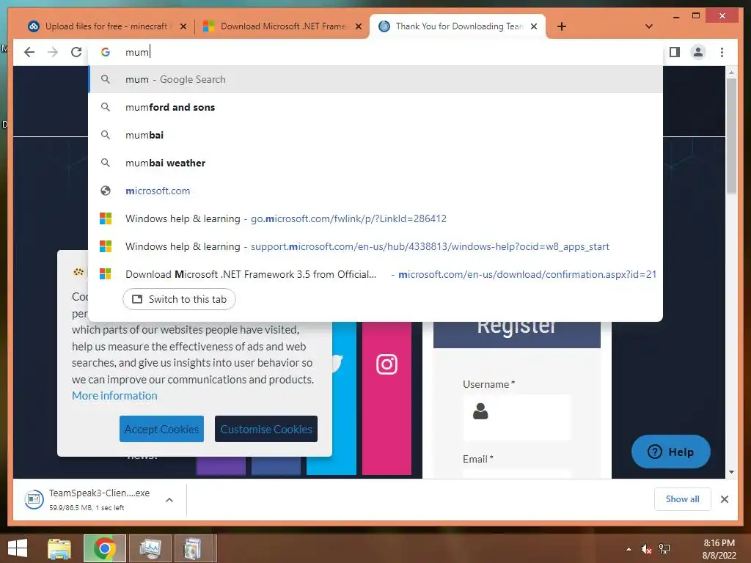Select 'mumbai weather' suggestion
751x563 pixels.
375,163
